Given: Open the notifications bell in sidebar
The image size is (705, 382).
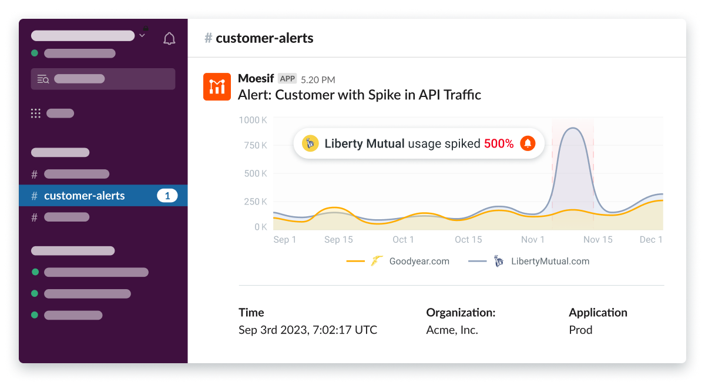Looking at the screenshot, I should click(169, 39).
